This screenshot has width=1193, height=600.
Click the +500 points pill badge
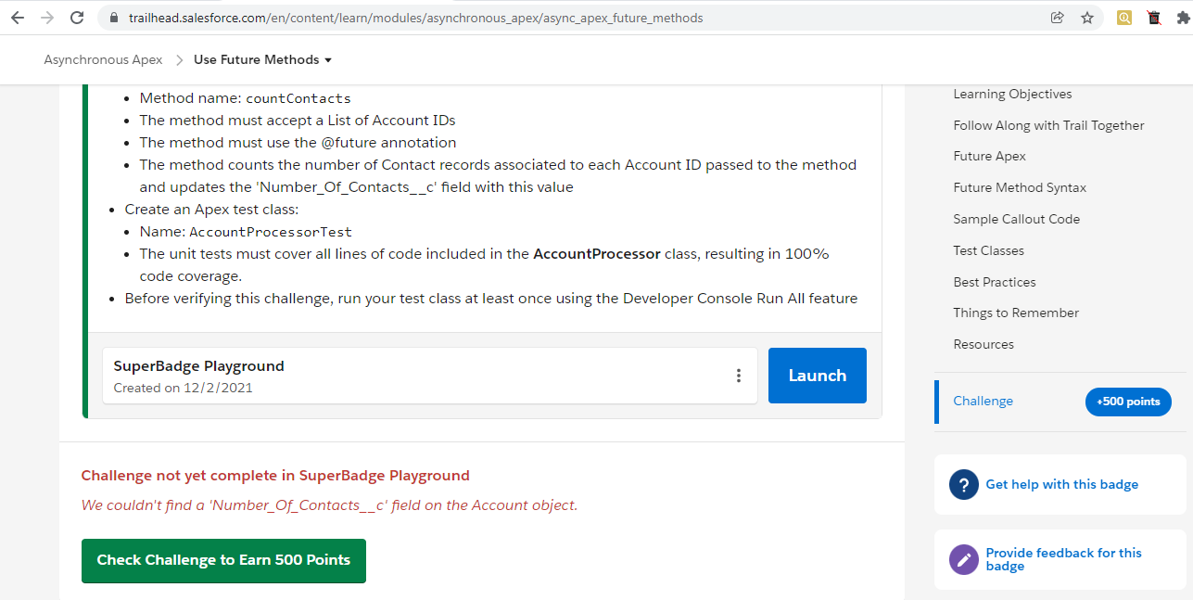1128,402
